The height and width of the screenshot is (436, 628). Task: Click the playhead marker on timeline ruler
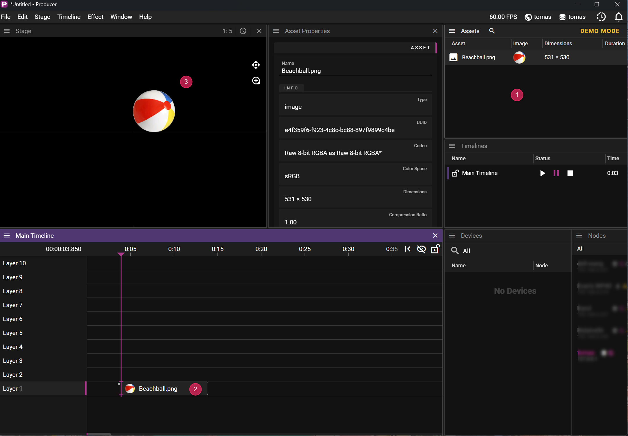click(121, 254)
